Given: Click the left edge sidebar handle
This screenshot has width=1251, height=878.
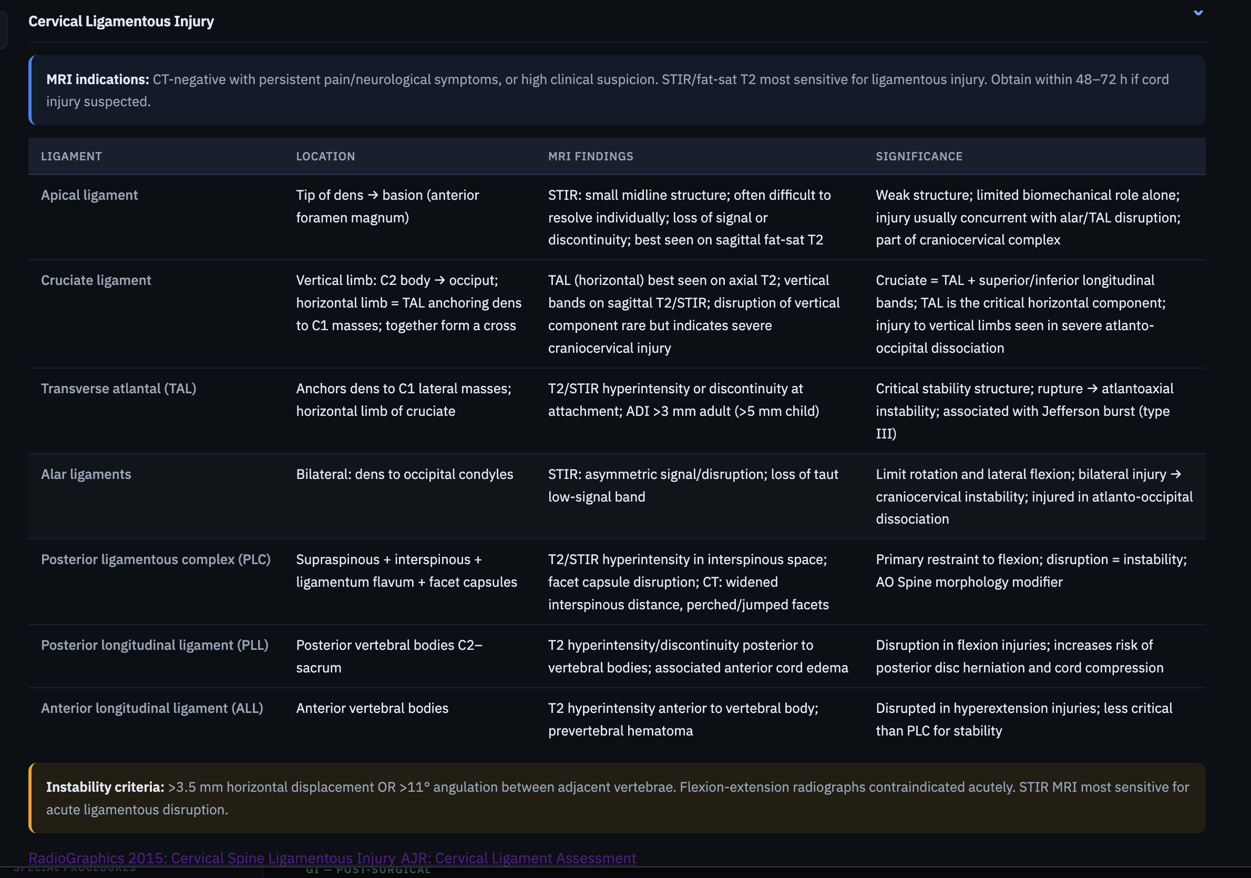Looking at the screenshot, I should coord(3,30).
